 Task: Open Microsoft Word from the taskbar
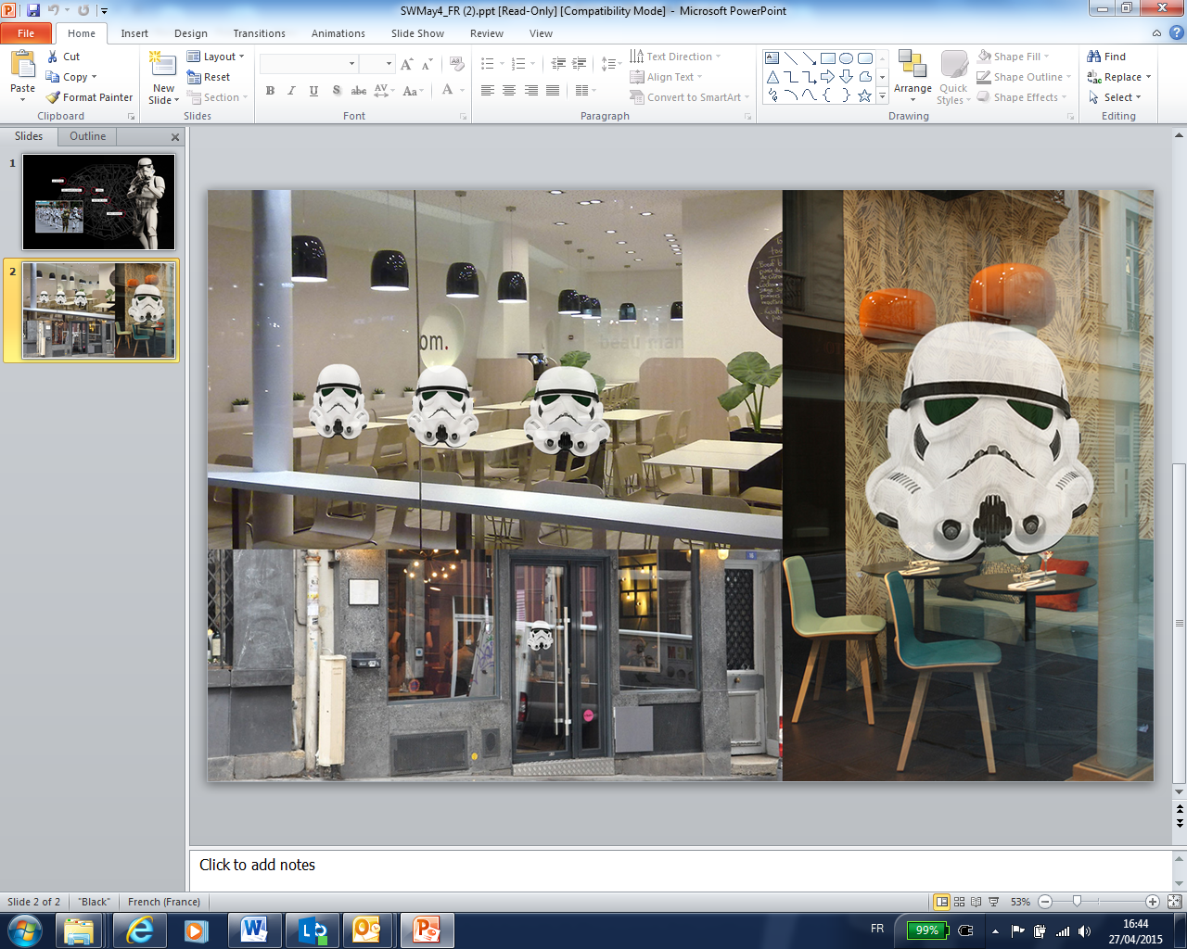tap(253, 930)
